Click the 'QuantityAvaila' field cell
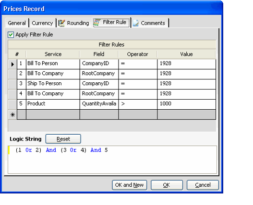This screenshot has width=253, height=205. [99, 104]
